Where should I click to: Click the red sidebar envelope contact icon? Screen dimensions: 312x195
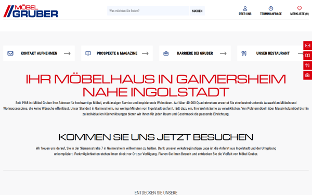coord(308,46)
